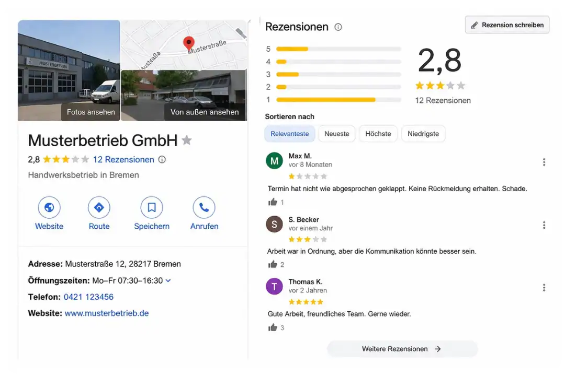The image size is (565, 376).
Task: Like the Max M. review with thumbs-up
Action: tap(273, 202)
